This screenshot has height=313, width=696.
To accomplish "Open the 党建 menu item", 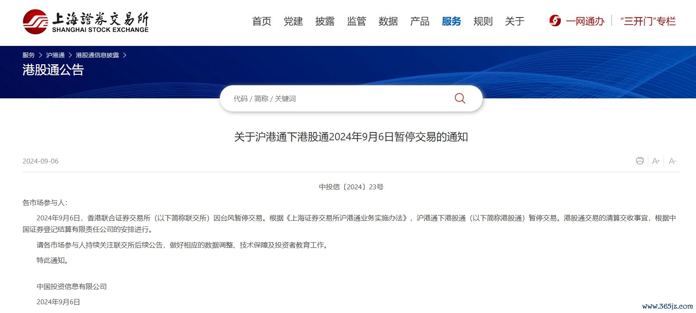I will tap(293, 21).
